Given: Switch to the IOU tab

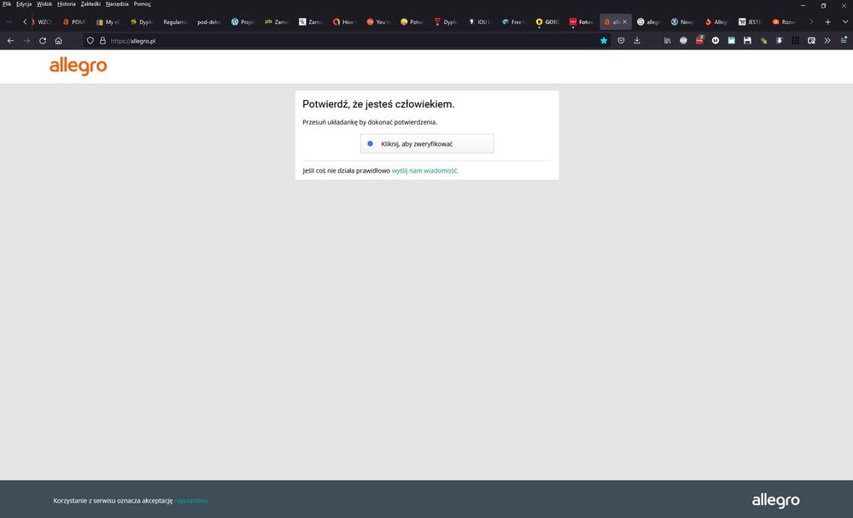Looking at the screenshot, I should [479, 22].
